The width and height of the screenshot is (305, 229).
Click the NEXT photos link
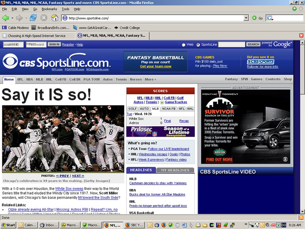[78, 176]
